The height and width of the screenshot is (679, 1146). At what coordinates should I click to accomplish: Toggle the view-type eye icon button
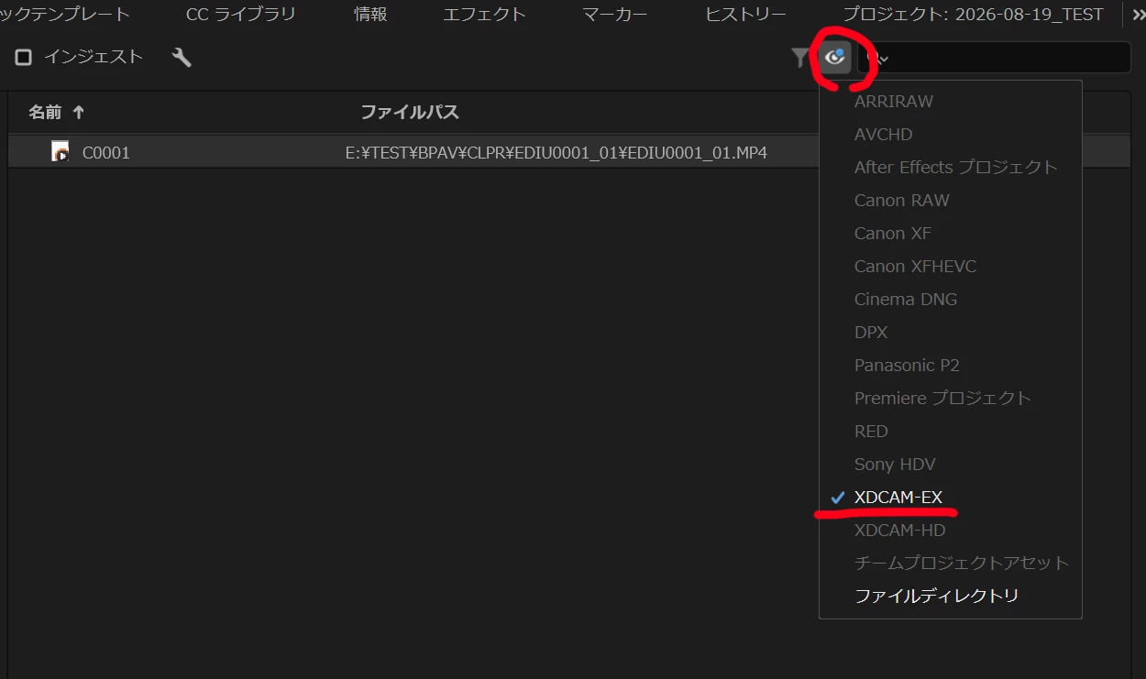point(834,58)
